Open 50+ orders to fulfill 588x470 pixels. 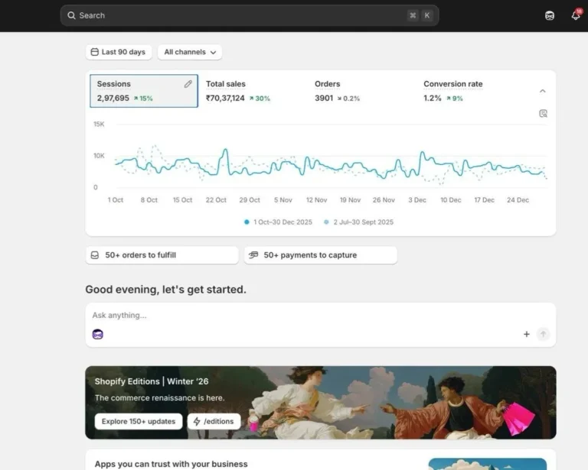point(162,255)
